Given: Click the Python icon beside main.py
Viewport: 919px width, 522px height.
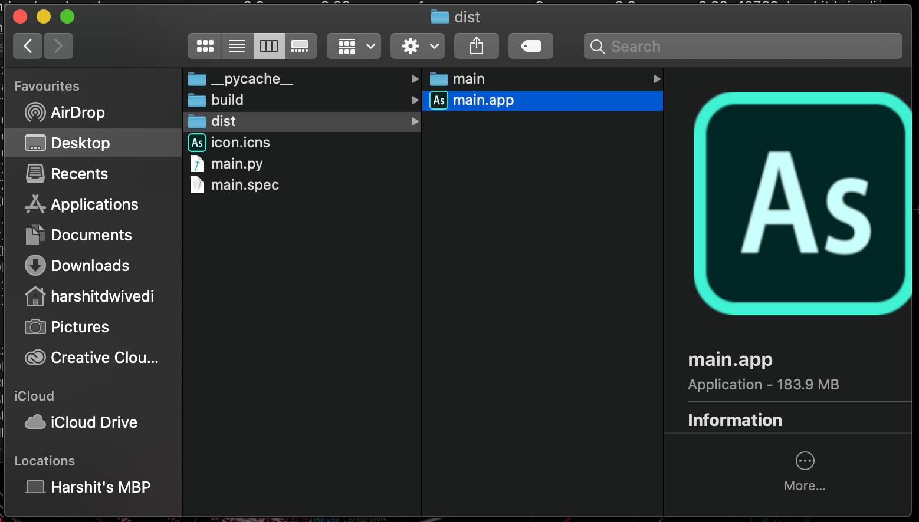Looking at the screenshot, I should [197, 164].
